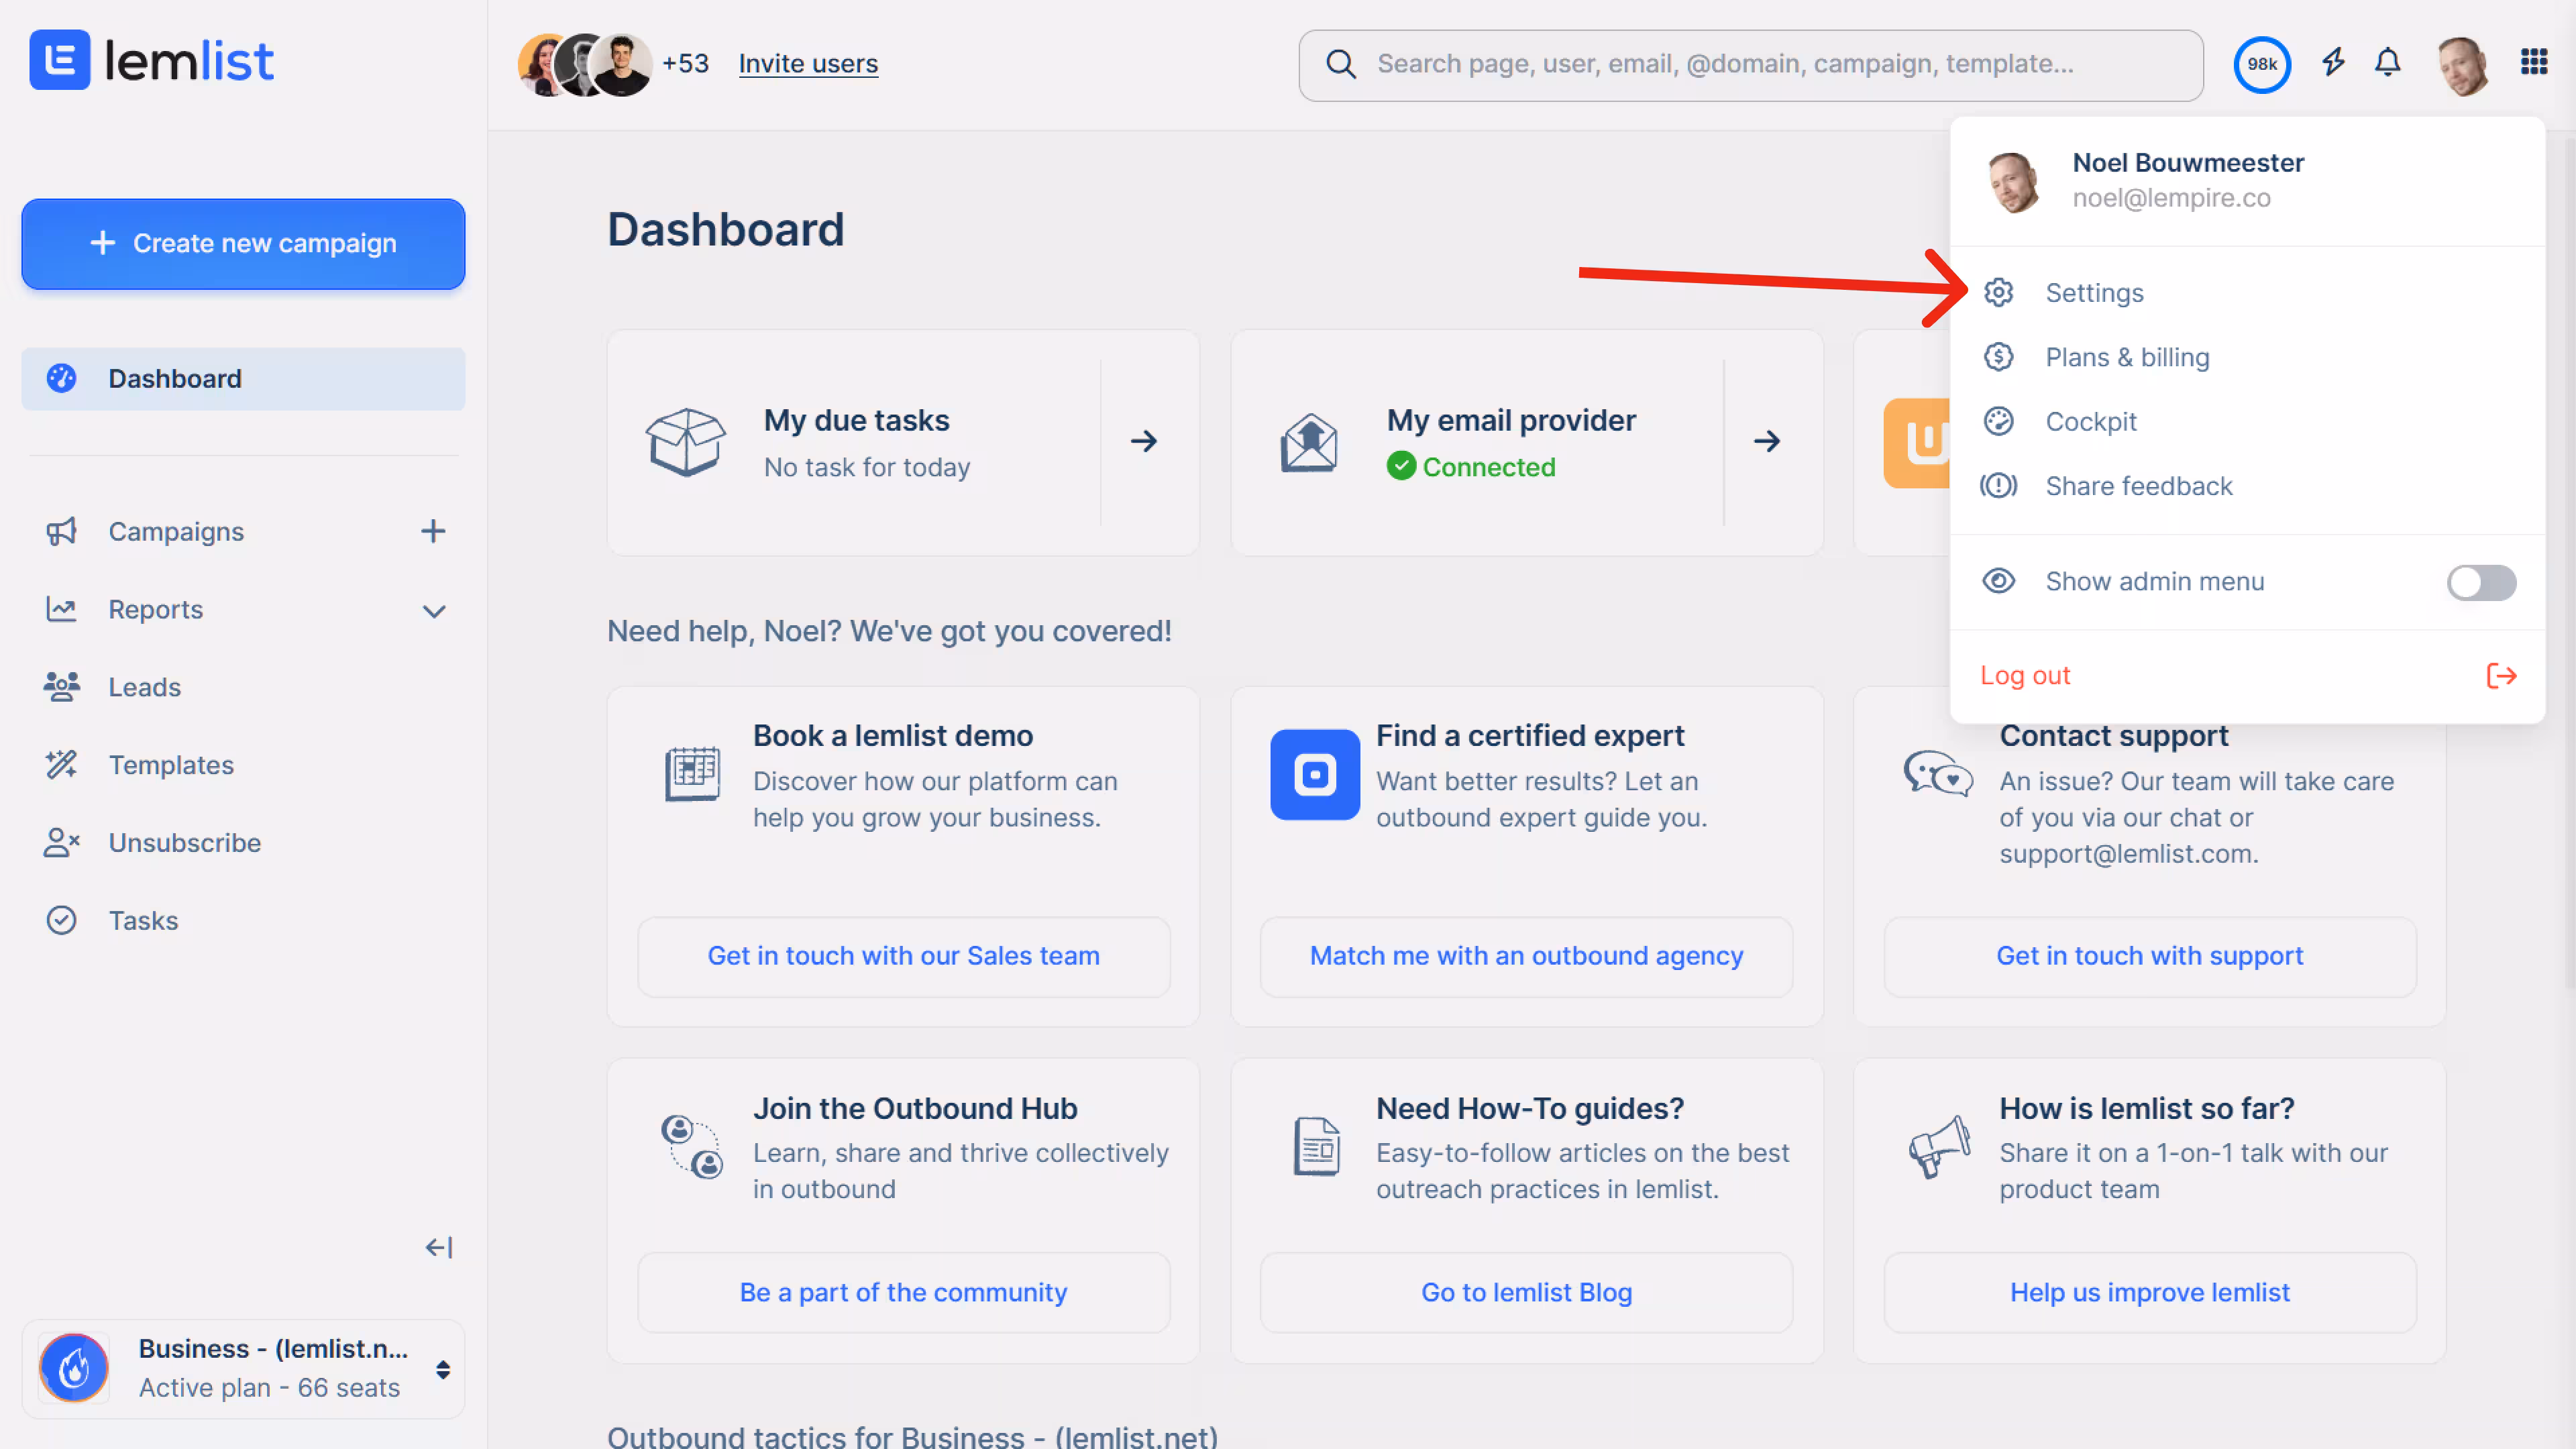Click the plus icon next to Campaigns

[433, 531]
